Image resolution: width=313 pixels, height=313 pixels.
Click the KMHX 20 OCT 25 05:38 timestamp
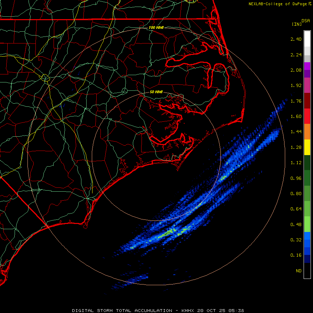coord(212,311)
